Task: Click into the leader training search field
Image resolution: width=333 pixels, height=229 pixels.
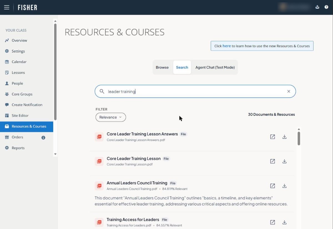Action: (x=195, y=91)
